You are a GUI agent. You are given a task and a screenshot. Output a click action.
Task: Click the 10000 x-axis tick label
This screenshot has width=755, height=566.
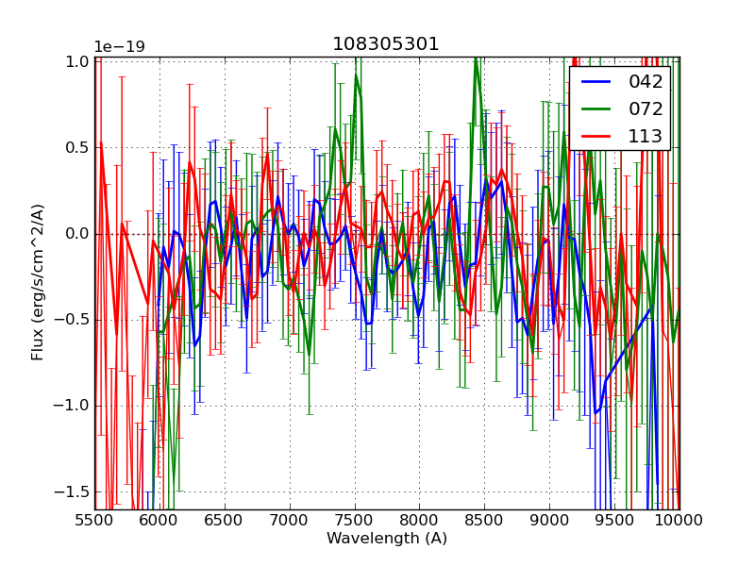click(679, 520)
